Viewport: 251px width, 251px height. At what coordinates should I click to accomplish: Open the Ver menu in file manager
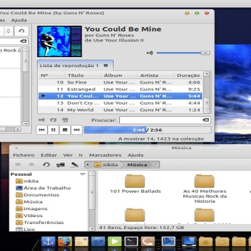[x=68, y=155]
